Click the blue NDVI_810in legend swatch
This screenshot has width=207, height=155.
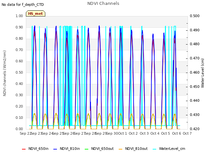[x=55, y=149]
